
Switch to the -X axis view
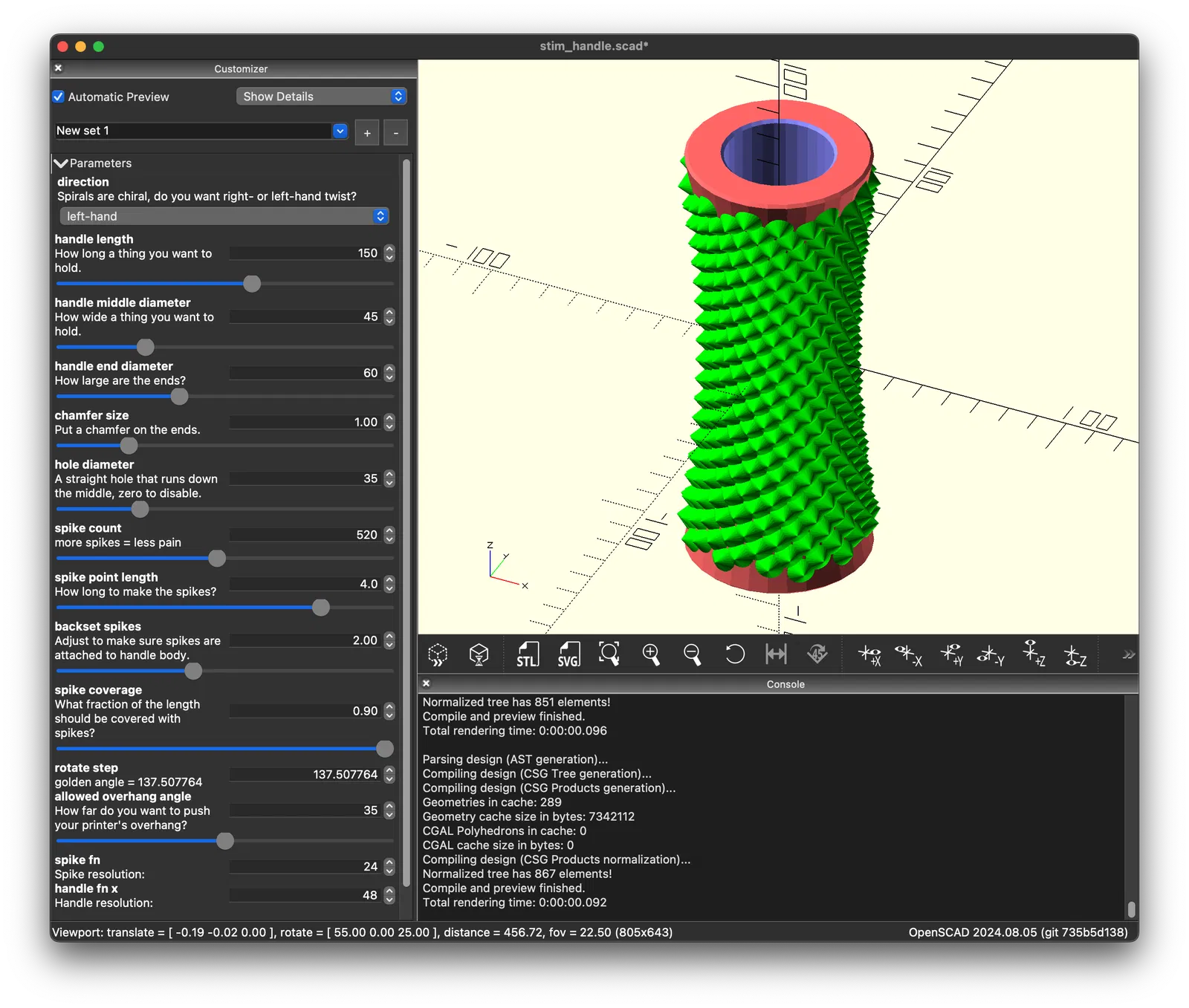(909, 654)
